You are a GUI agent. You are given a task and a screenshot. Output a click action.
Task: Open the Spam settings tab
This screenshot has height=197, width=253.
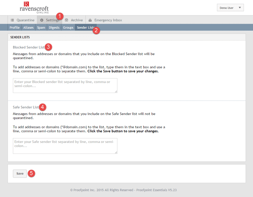pos(41,27)
